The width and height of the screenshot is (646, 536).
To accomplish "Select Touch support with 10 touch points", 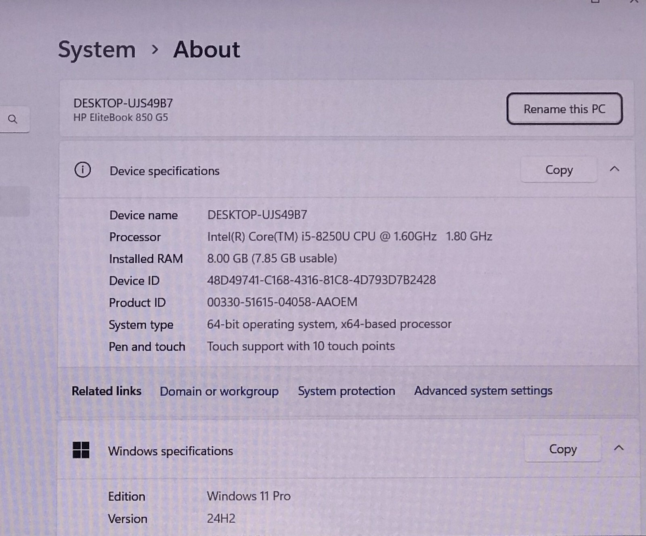I will click(301, 346).
